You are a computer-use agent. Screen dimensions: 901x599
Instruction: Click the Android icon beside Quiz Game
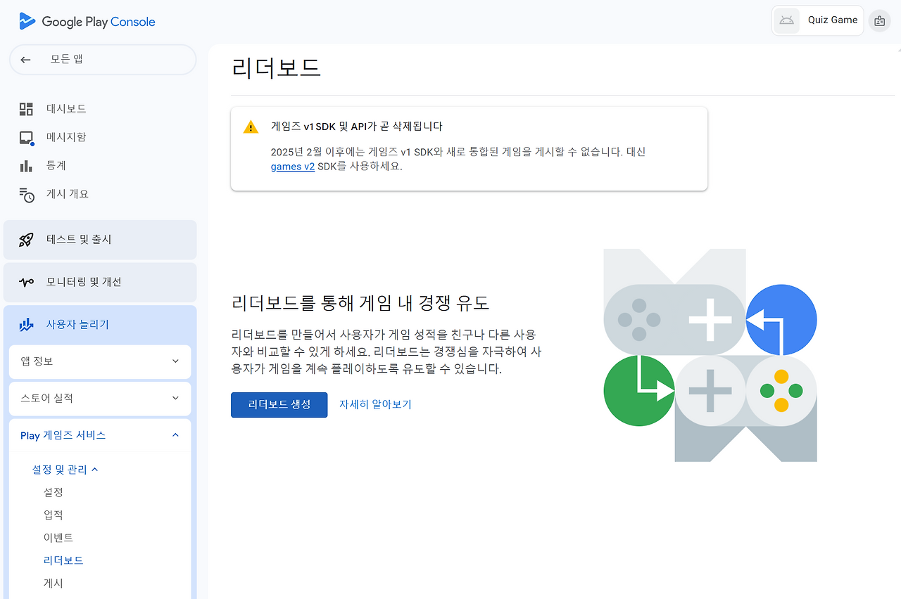click(x=787, y=20)
